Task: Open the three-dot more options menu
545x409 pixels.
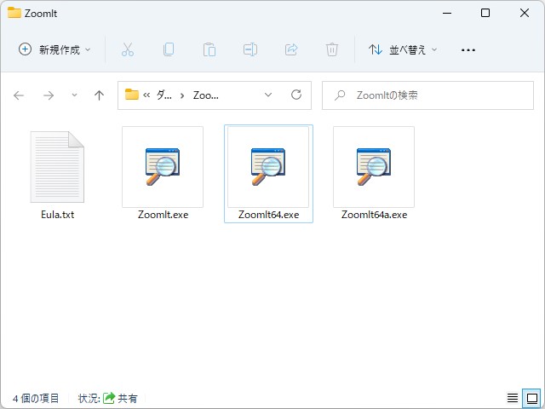Action: pyautogui.click(x=468, y=50)
